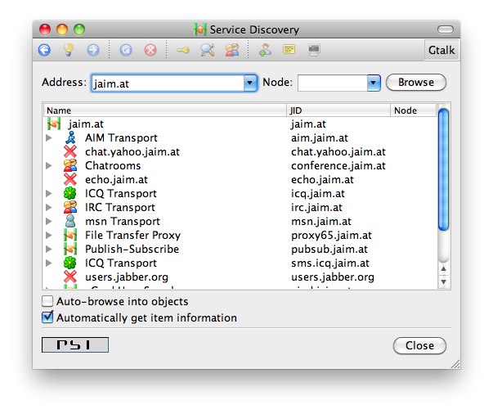This screenshot has width=493, height=414.
Task: Select proxy65.jaim.at in the JID column
Action: (x=331, y=236)
